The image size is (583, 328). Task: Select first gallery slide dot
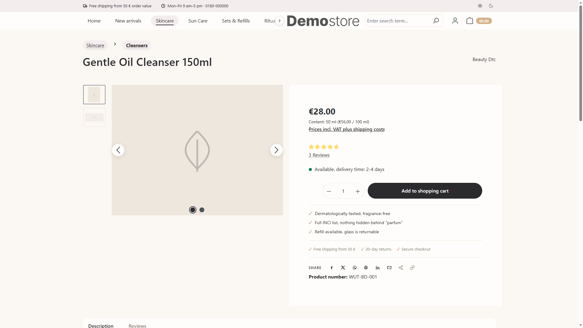coord(193,210)
